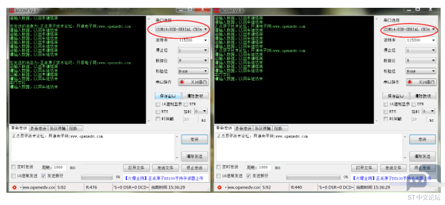
Task: Toggle DTR checkbox in COM19 window
Action: 185,104
